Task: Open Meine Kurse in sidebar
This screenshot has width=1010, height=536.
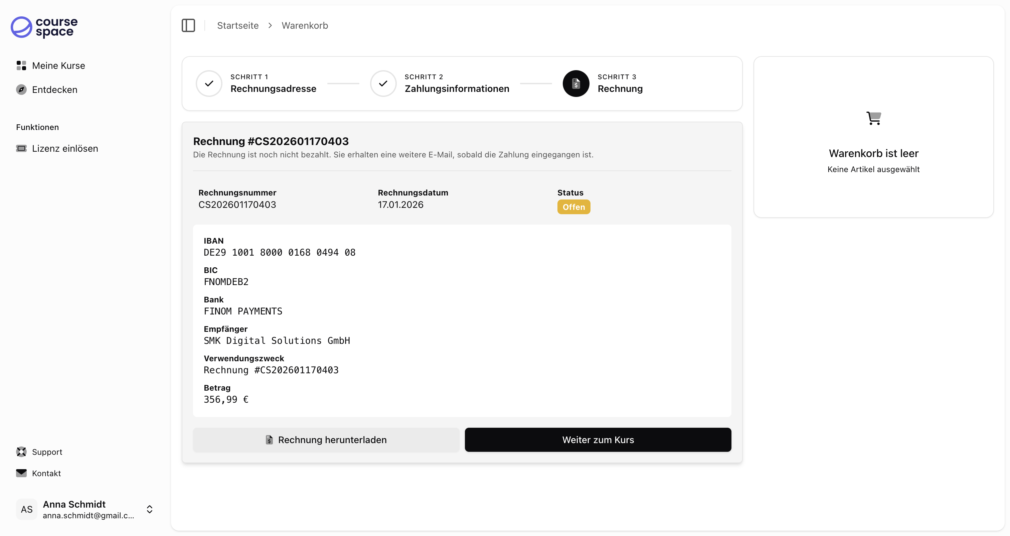Action: click(x=58, y=65)
